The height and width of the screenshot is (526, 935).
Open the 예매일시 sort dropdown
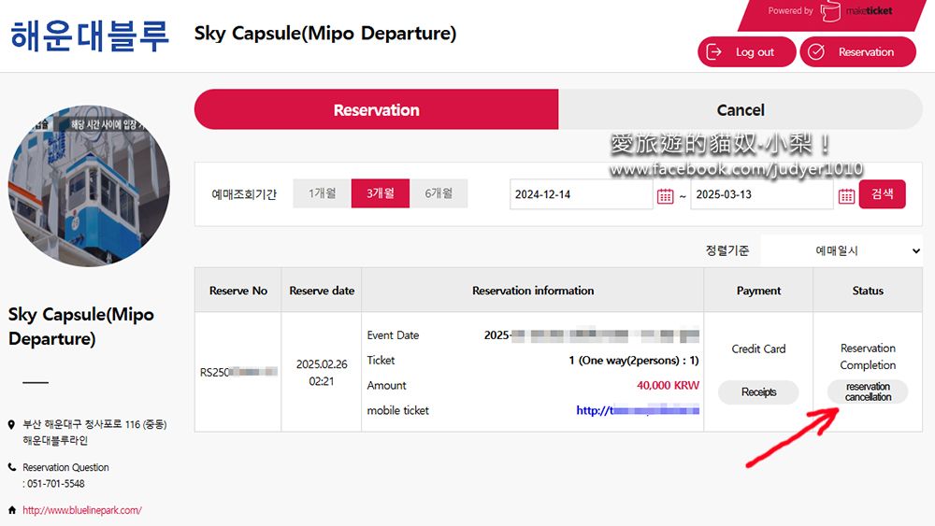(x=841, y=250)
